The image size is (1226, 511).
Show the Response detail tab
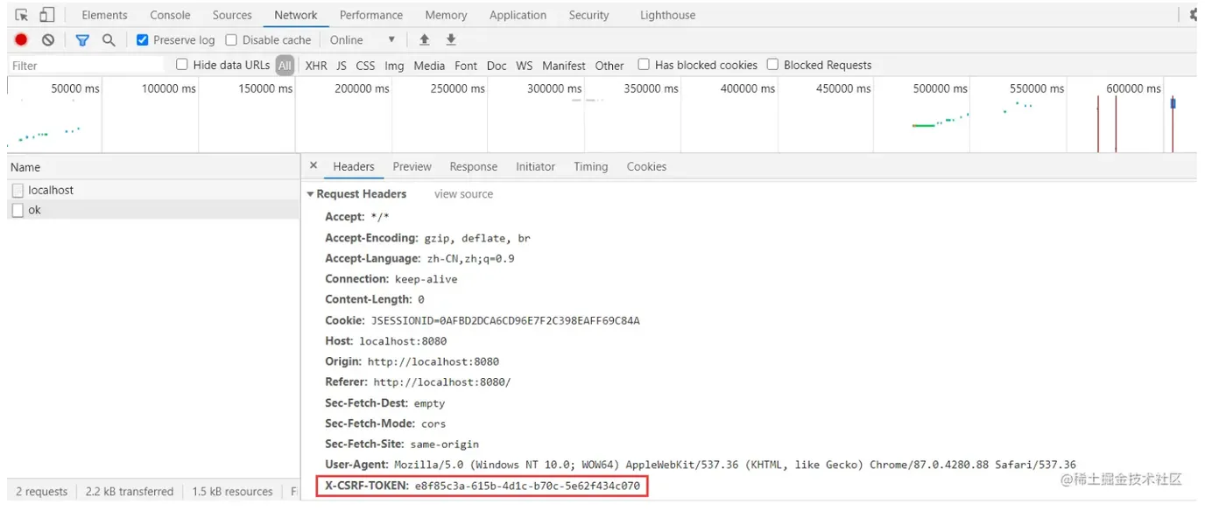473,167
